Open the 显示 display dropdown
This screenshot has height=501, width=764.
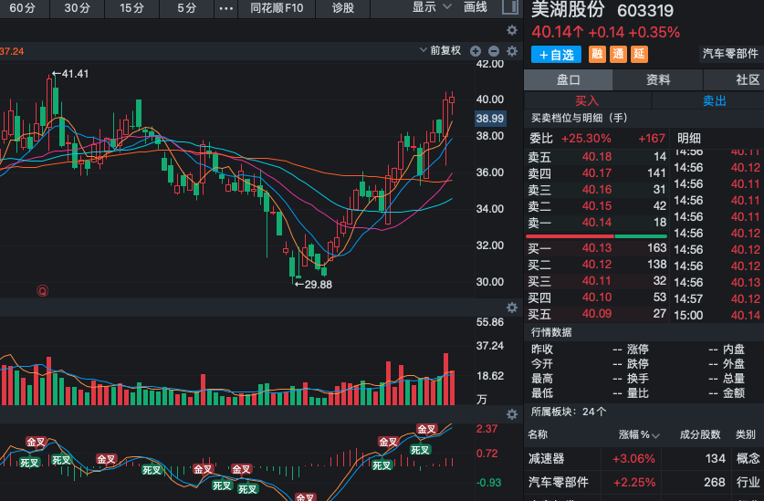coord(432,7)
